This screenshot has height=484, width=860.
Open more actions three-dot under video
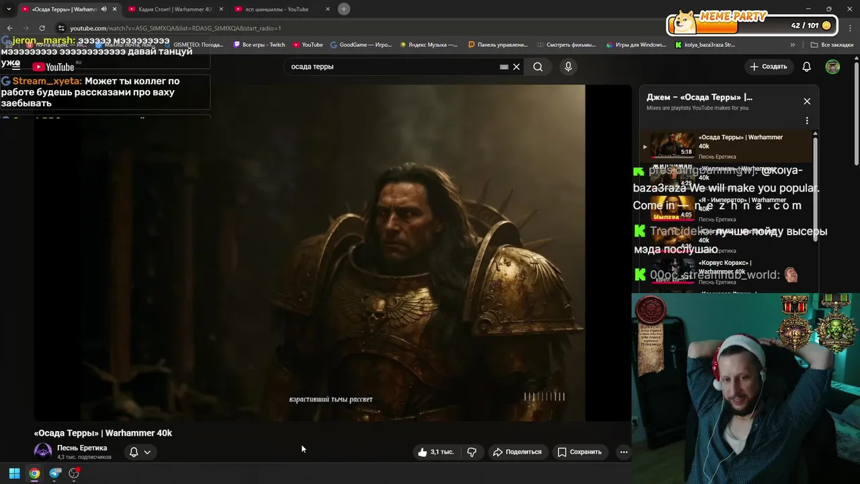tap(623, 452)
